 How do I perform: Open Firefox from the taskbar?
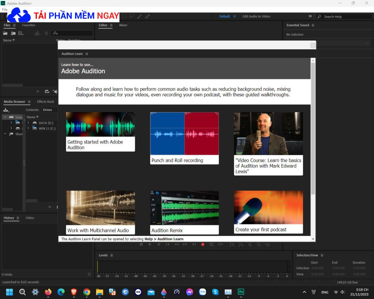click(x=48, y=292)
